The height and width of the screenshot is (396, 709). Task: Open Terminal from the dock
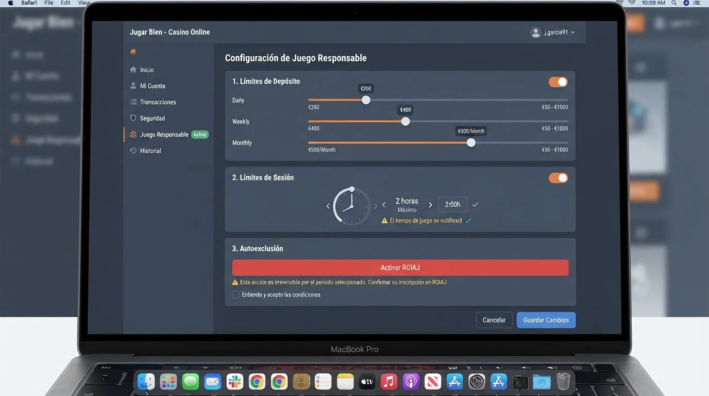click(520, 382)
